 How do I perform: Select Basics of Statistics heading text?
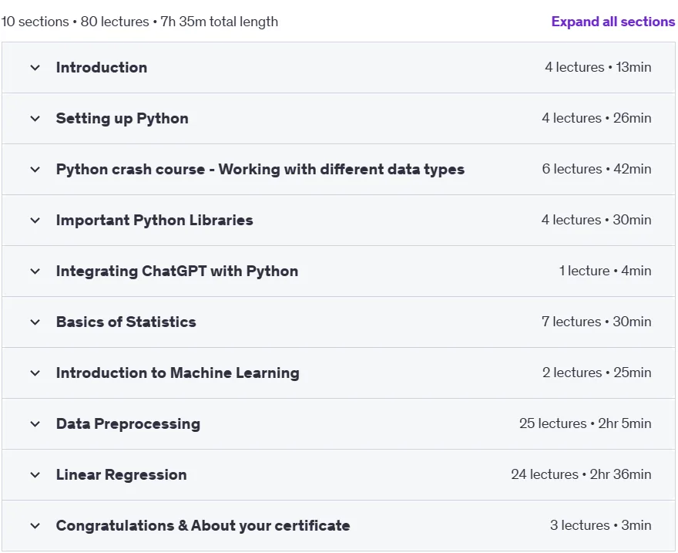(126, 322)
